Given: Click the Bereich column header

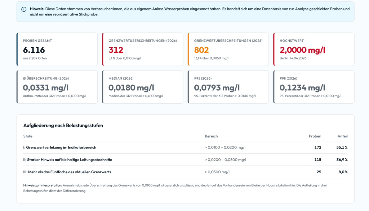Looking at the screenshot, I should pos(211,136).
